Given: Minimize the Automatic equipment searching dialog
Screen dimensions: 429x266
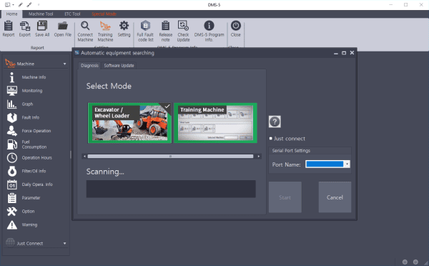Looking at the screenshot, I should (336, 53).
